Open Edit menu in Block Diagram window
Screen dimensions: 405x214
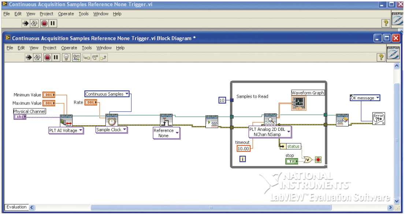[x=21, y=48]
